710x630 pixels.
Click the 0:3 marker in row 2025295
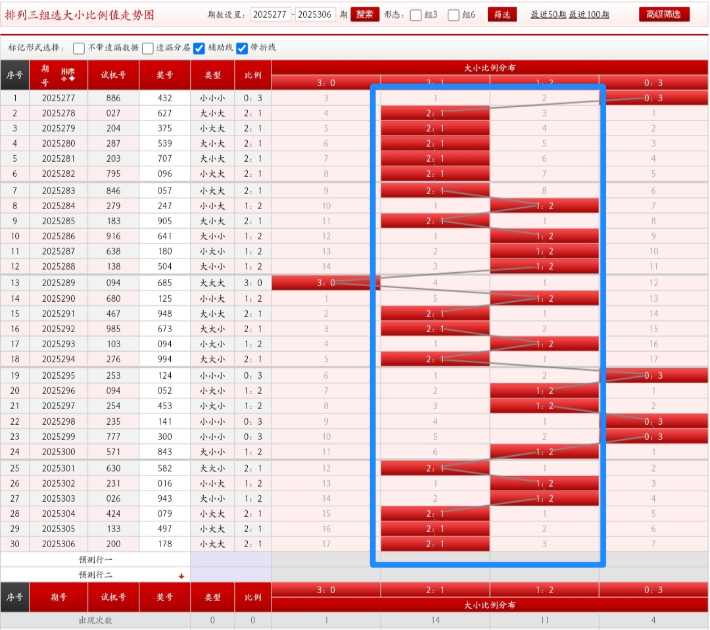653,376
